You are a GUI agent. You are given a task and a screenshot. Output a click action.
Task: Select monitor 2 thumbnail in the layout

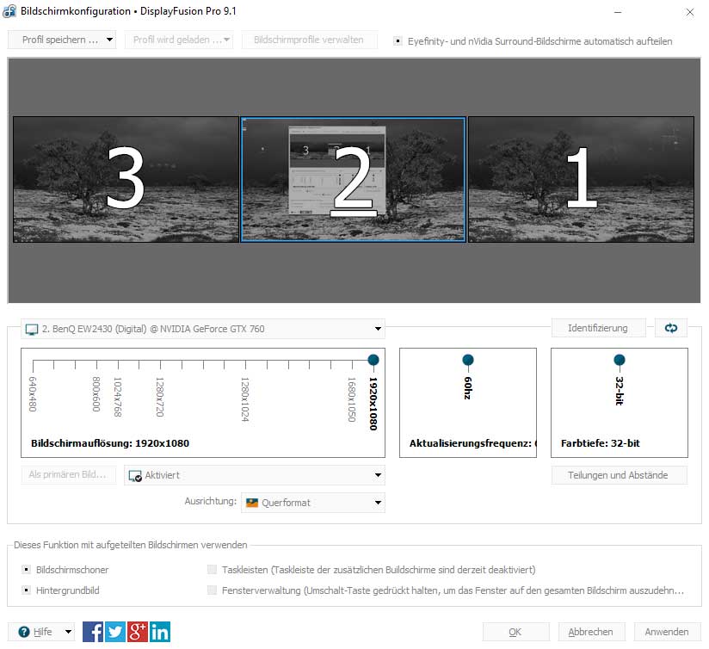tap(353, 180)
